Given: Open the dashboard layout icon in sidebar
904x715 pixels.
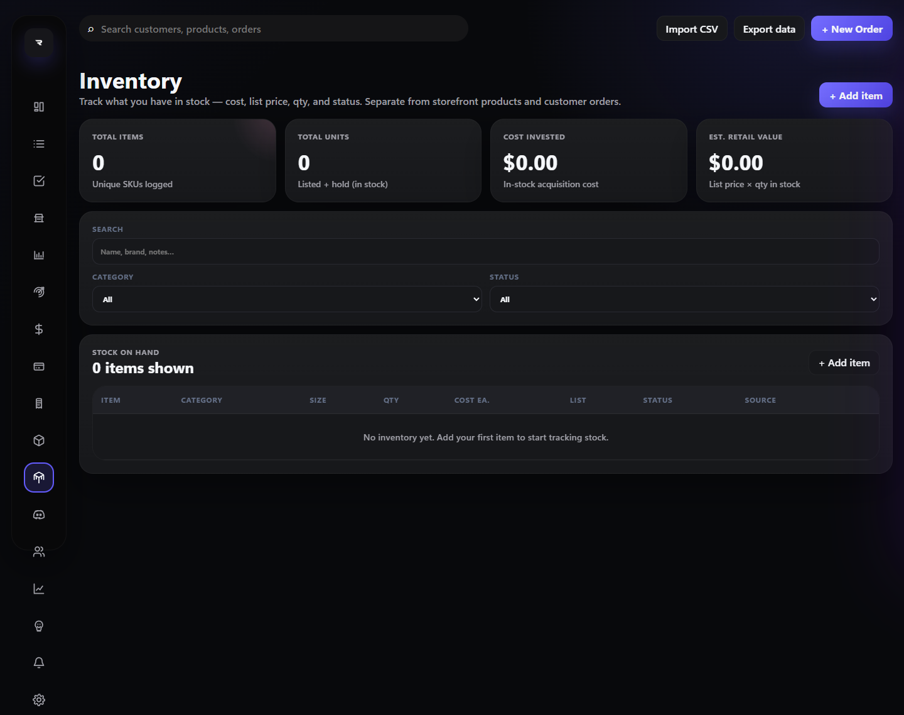Looking at the screenshot, I should point(39,107).
